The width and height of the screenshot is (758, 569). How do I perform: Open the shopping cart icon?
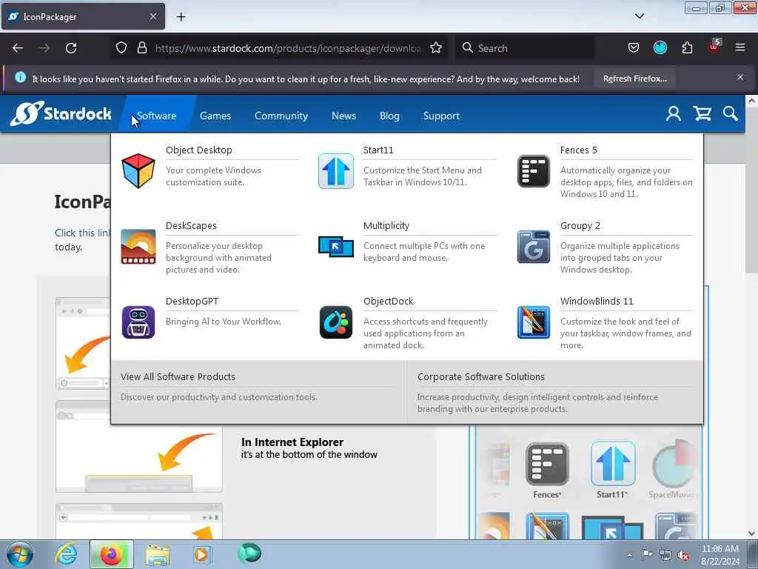[702, 113]
